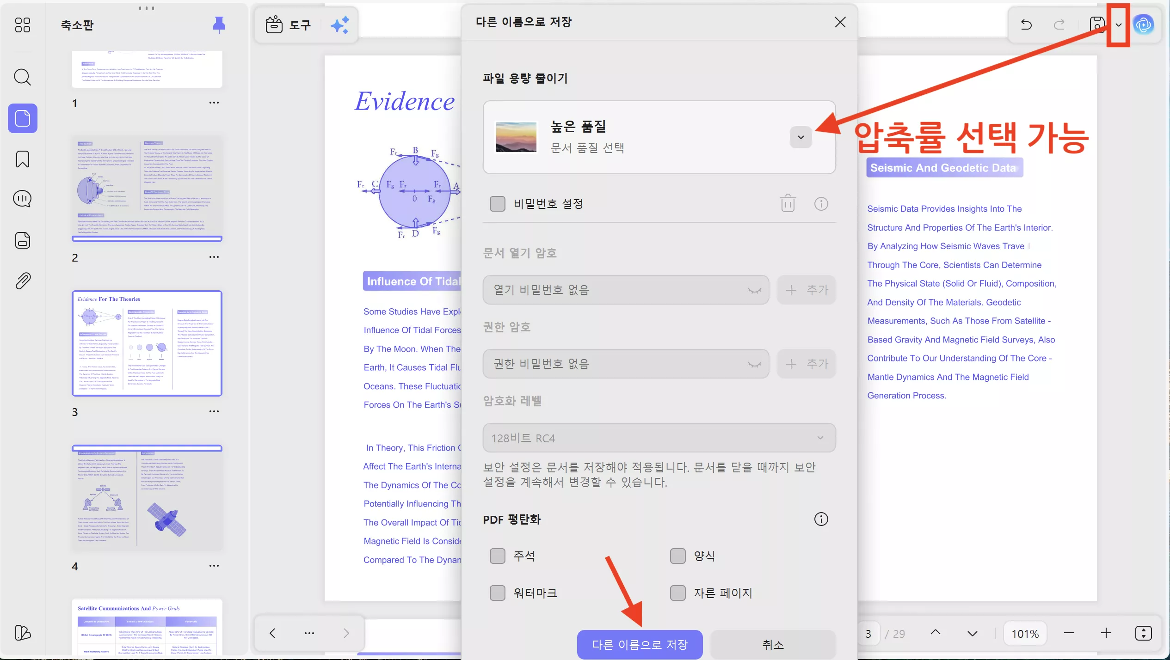The width and height of the screenshot is (1170, 660).
Task: Open the attachments panel
Action: 22,281
